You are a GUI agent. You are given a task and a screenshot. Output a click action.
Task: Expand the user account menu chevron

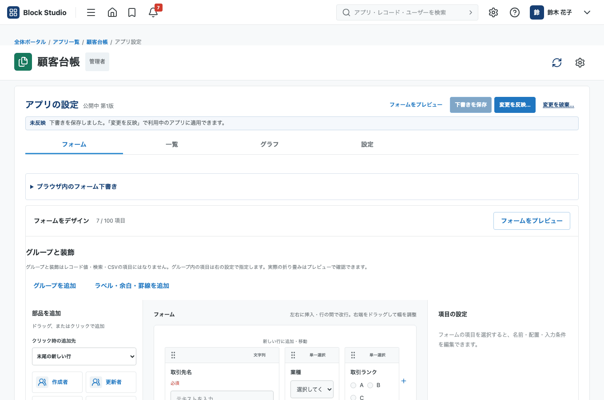[x=587, y=12]
